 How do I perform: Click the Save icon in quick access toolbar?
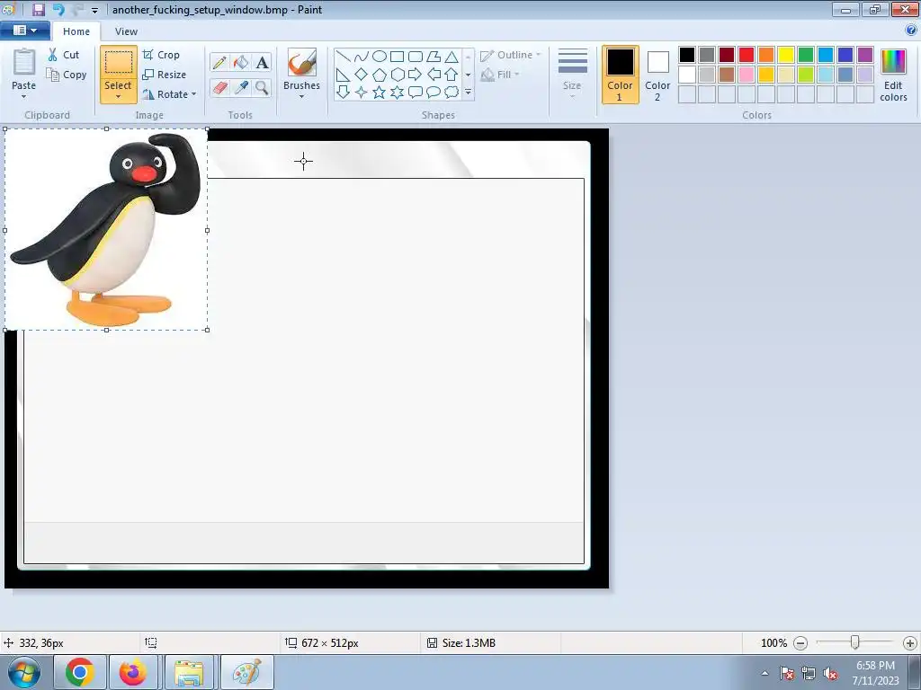tap(39, 9)
